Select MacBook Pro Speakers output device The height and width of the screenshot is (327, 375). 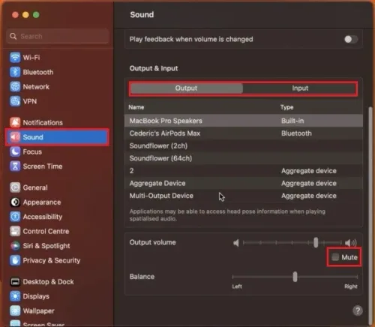click(x=244, y=121)
